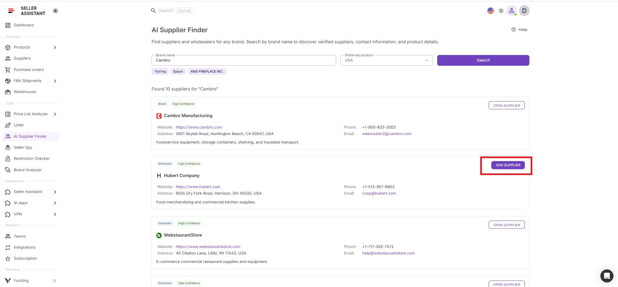This screenshot has width=618, height=287.
Task: Open the Dashboard grid icon
Action: click(8, 25)
